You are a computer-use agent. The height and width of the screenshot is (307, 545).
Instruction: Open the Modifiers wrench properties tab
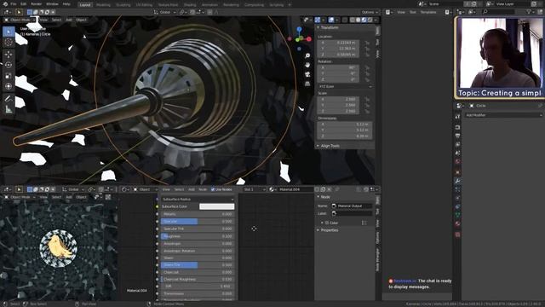[457, 181]
